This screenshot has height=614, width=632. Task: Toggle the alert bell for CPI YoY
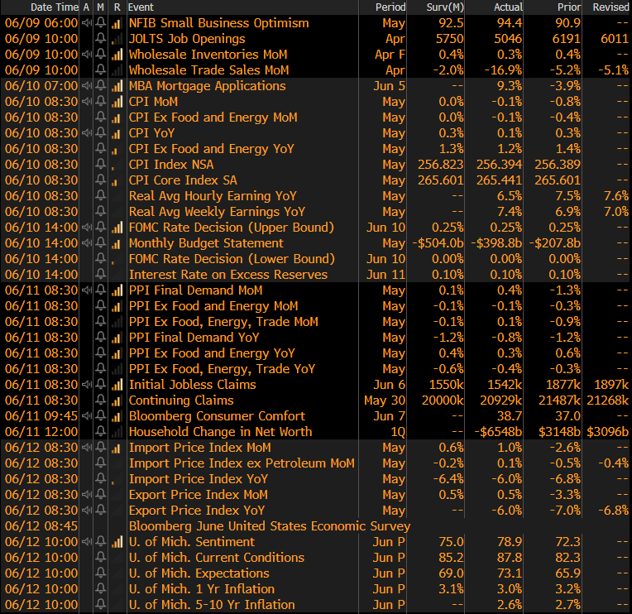tap(101, 133)
